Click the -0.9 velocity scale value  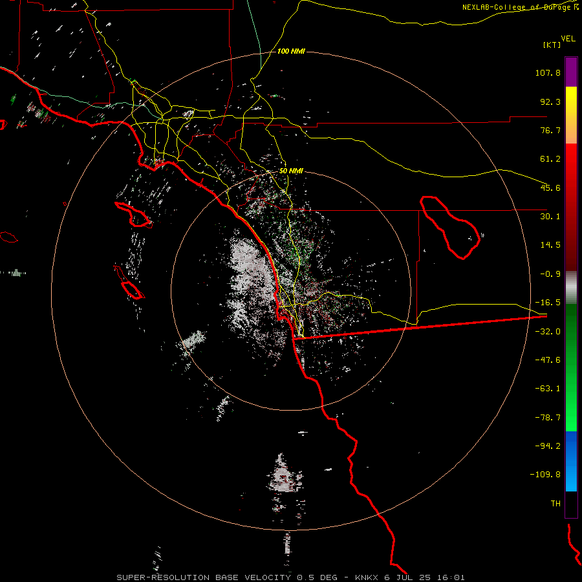[x=550, y=274]
